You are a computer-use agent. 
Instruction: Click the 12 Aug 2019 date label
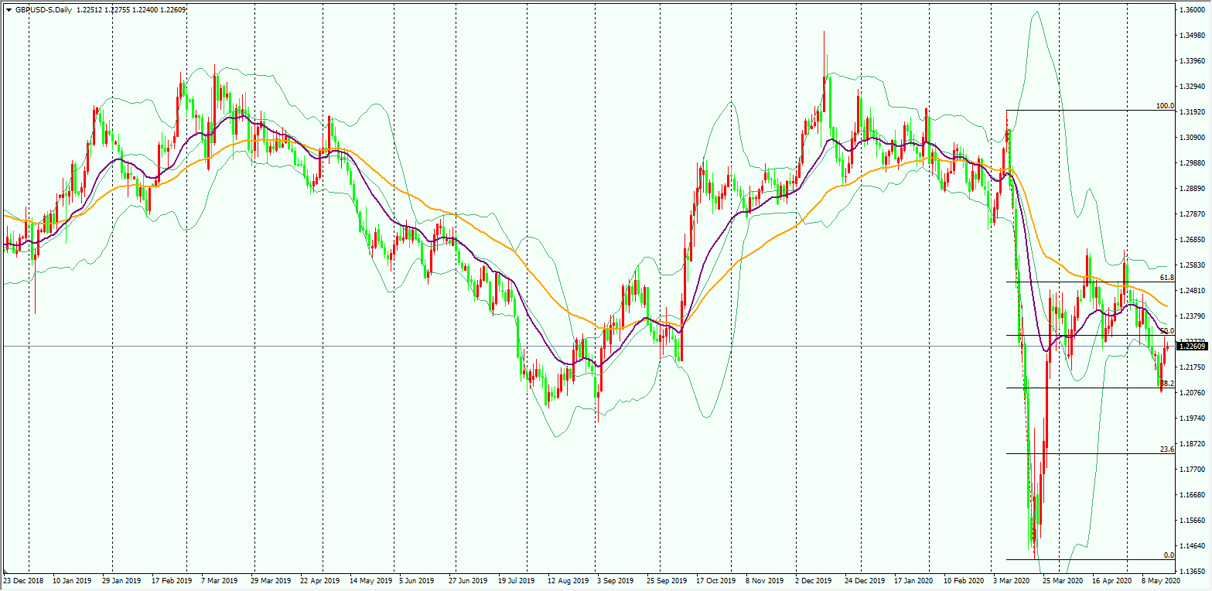567,579
